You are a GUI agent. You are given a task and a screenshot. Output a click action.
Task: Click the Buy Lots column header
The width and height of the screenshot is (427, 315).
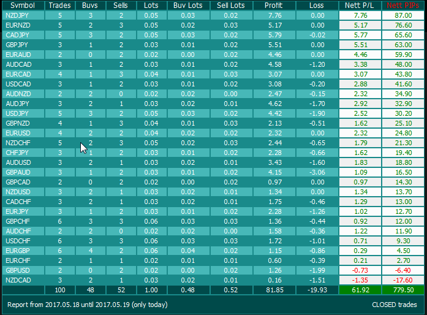tap(188, 6)
